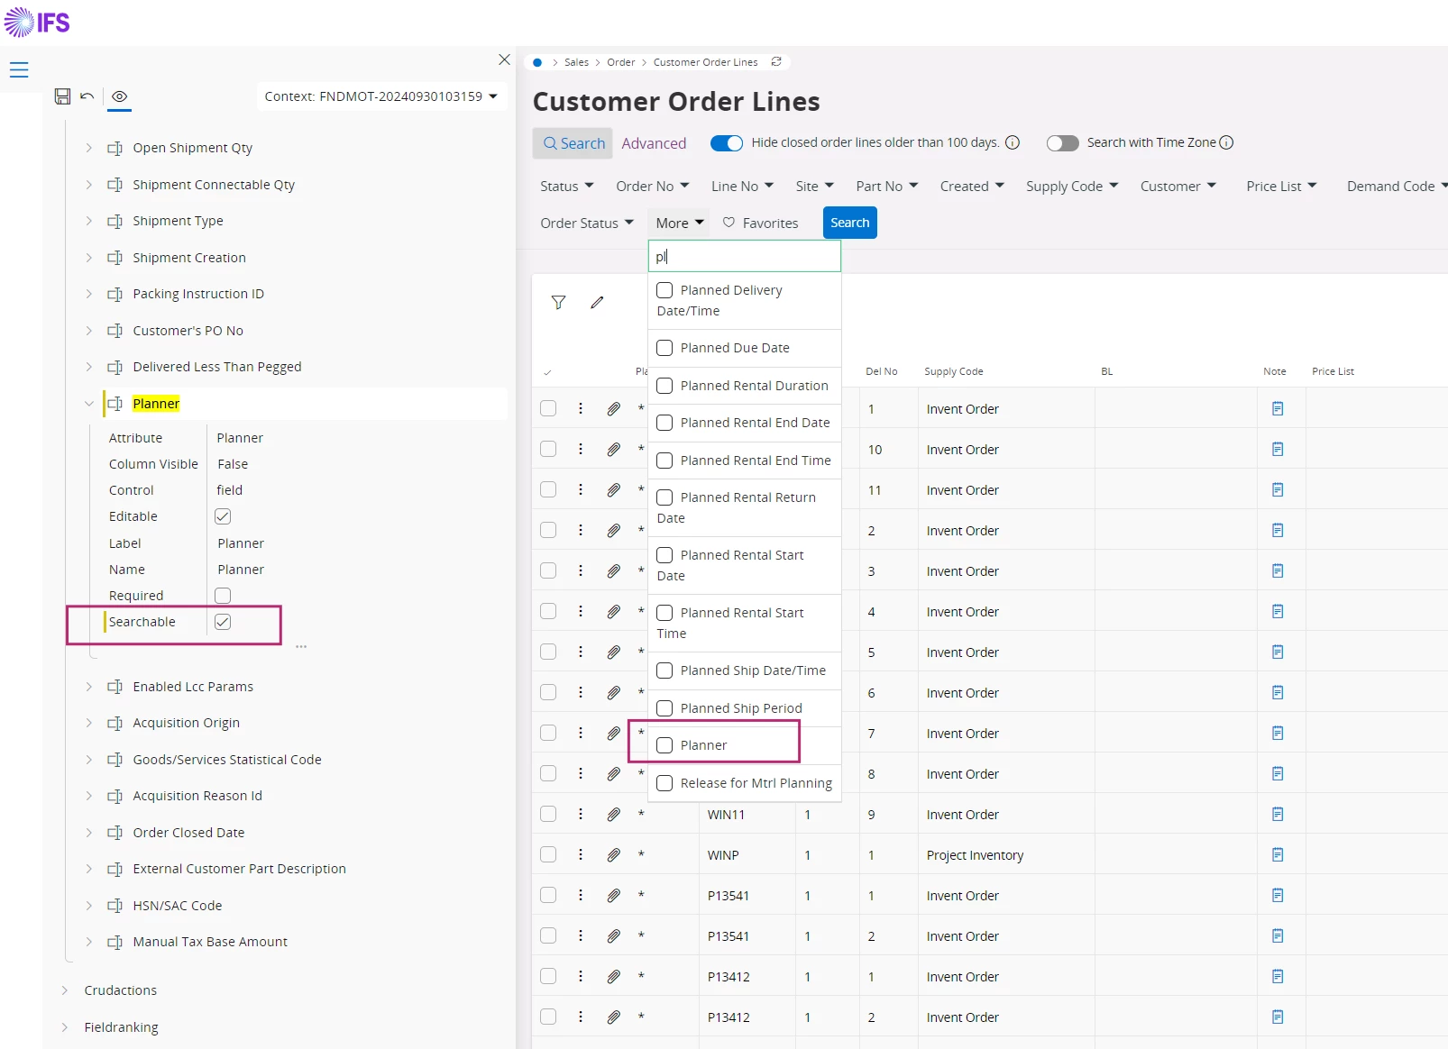Image resolution: width=1448 pixels, height=1049 pixels.
Task: Click the Acquisition Origin field icon
Action: tap(115, 723)
